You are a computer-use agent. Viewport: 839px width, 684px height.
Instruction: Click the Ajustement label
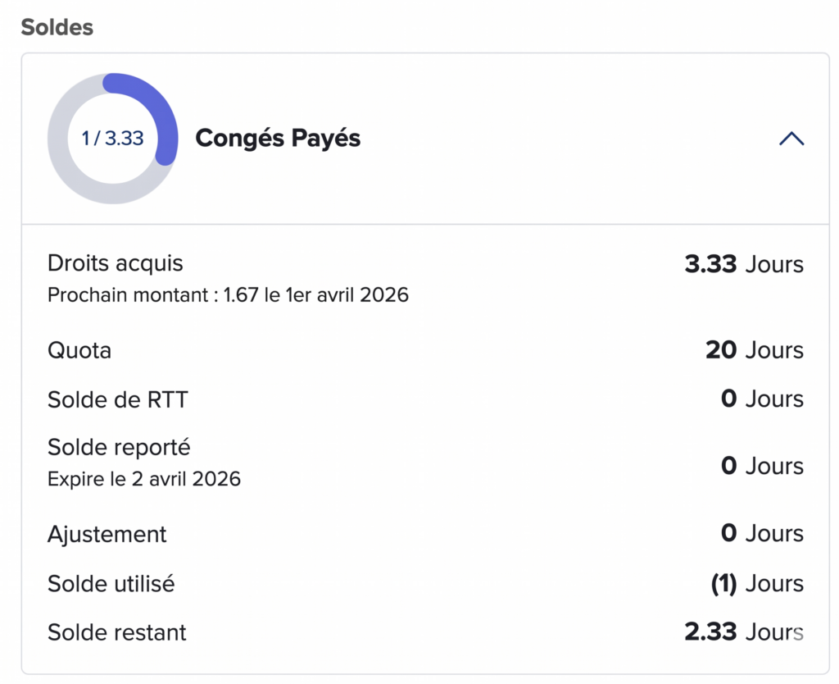(107, 535)
